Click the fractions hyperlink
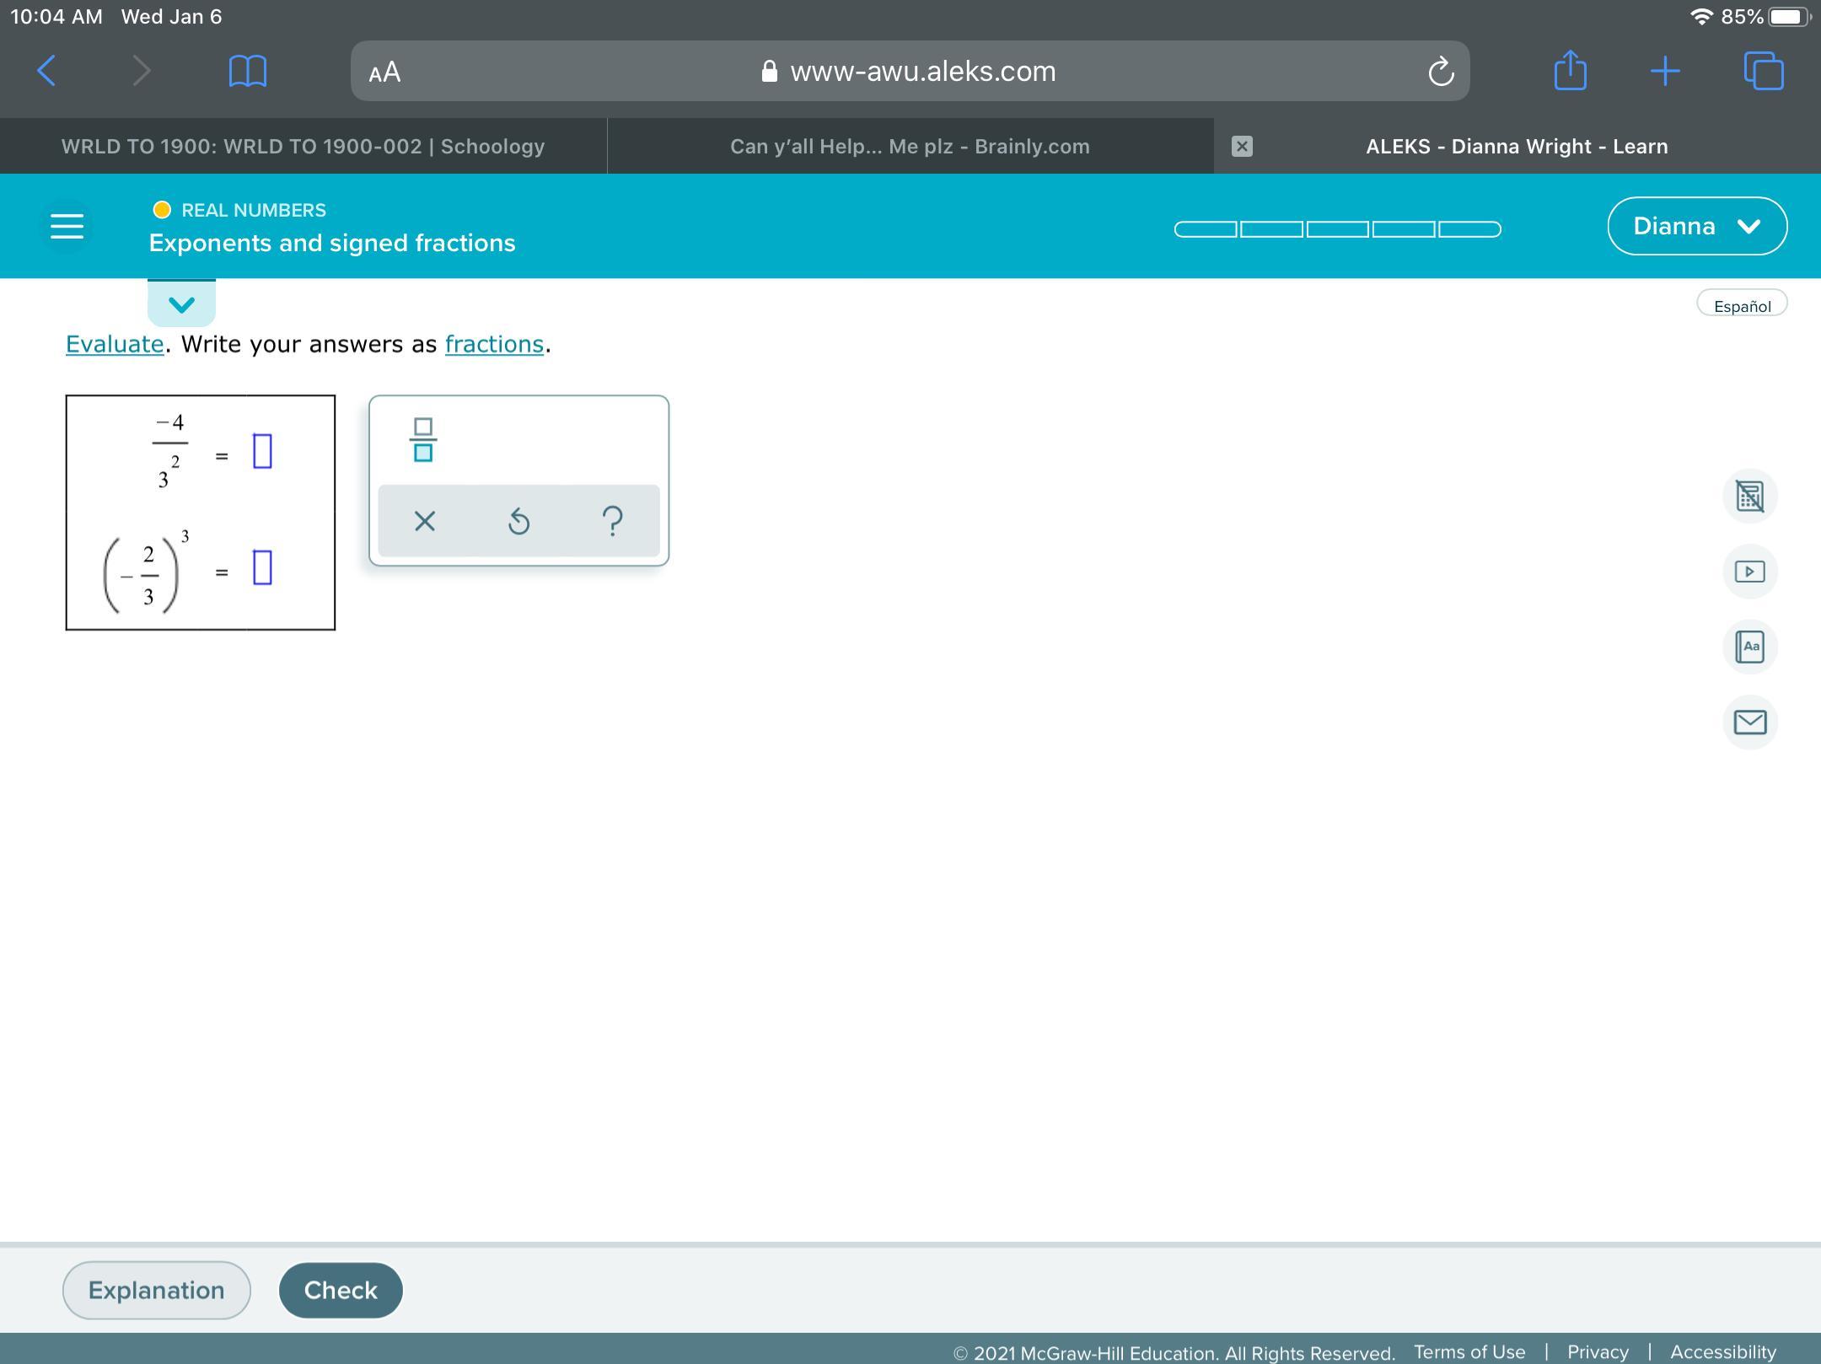Image resolution: width=1821 pixels, height=1364 pixels. tap(494, 344)
